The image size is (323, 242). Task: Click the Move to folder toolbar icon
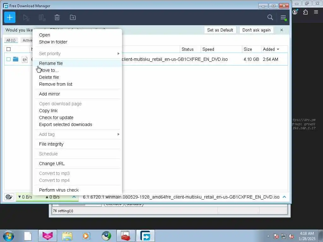[x=73, y=18]
